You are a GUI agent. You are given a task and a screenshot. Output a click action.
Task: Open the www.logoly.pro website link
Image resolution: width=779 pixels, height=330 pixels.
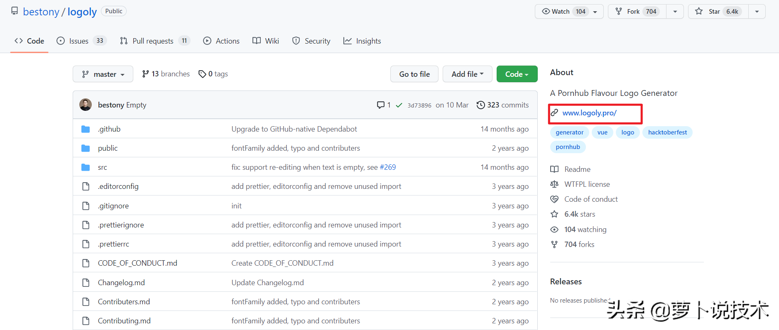[589, 113]
